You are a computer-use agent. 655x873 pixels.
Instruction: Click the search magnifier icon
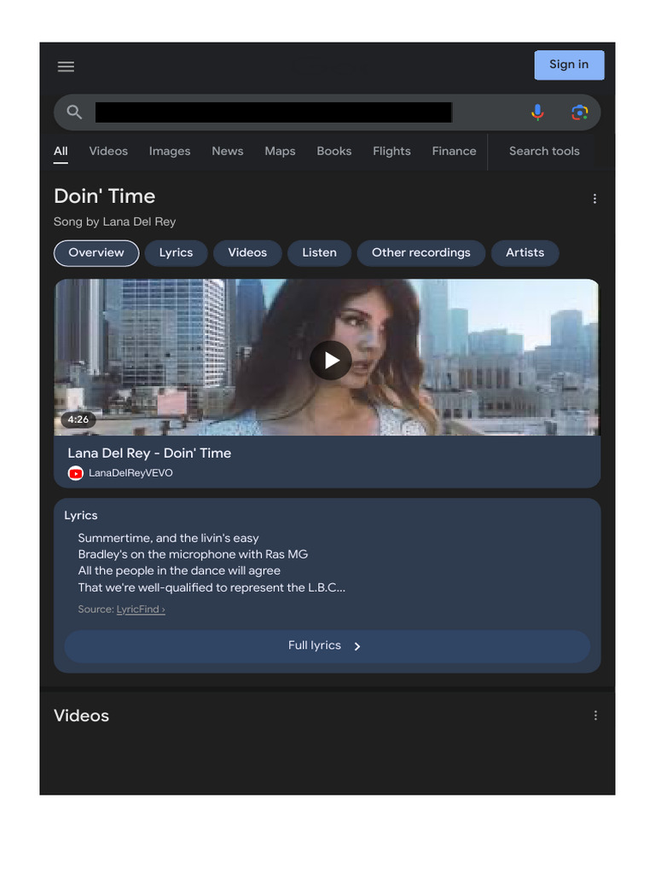tap(74, 113)
